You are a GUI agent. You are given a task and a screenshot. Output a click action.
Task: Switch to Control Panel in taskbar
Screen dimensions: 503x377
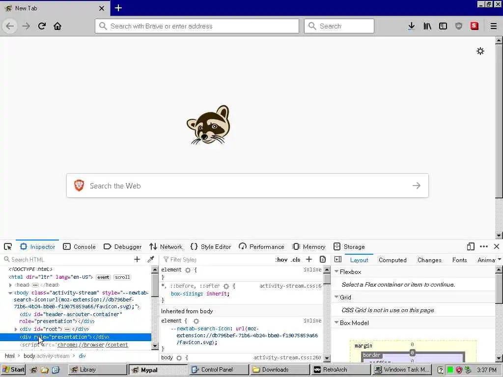(x=219, y=370)
